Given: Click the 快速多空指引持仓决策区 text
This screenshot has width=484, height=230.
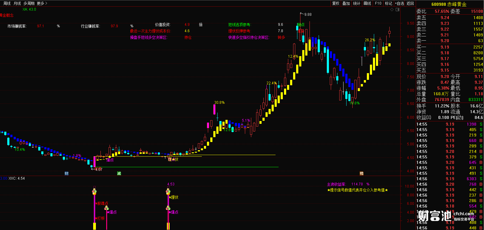Looking at the screenshot, I should click(249, 38).
